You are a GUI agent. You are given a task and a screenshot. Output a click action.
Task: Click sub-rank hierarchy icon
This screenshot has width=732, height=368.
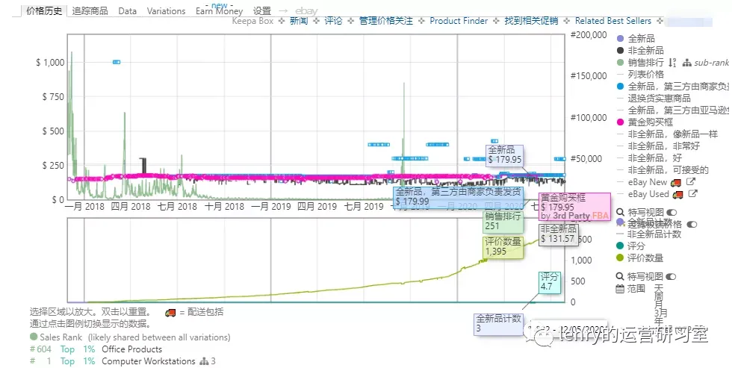(686, 63)
